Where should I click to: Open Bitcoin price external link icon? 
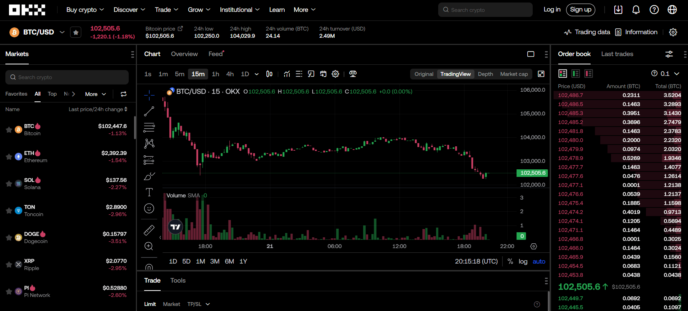pos(180,28)
